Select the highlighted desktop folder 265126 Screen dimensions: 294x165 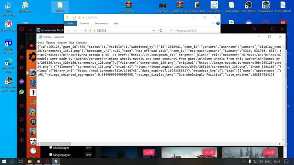60,7
